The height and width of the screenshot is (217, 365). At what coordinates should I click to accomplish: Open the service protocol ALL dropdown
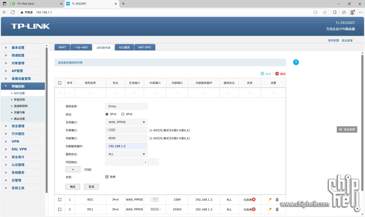(x=126, y=154)
